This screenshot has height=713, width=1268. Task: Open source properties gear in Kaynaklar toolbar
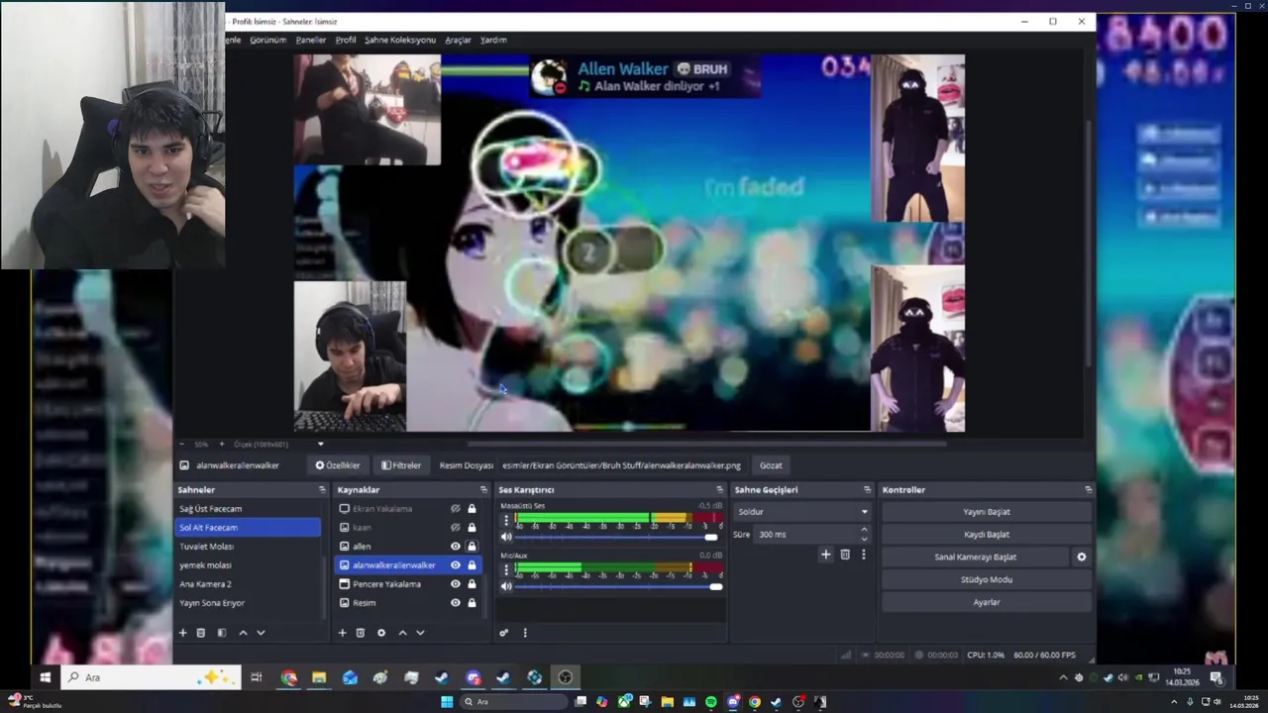[x=381, y=633]
